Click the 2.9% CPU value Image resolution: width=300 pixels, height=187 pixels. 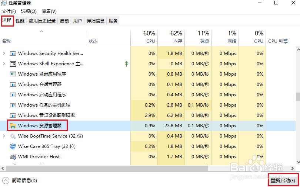pos(150,115)
